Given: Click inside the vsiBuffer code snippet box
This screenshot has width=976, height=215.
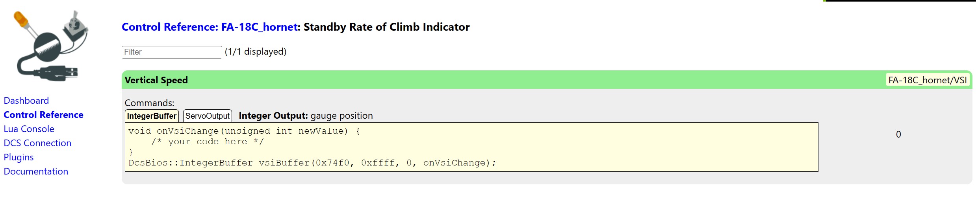Looking at the screenshot, I should pos(471,147).
